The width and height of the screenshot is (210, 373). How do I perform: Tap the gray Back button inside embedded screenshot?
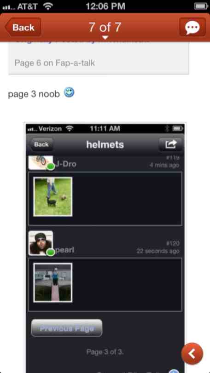pyautogui.click(x=41, y=144)
